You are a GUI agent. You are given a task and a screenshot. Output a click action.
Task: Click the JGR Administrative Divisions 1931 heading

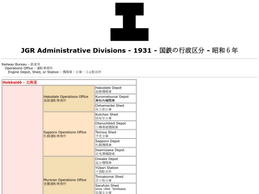pyautogui.click(x=129, y=50)
